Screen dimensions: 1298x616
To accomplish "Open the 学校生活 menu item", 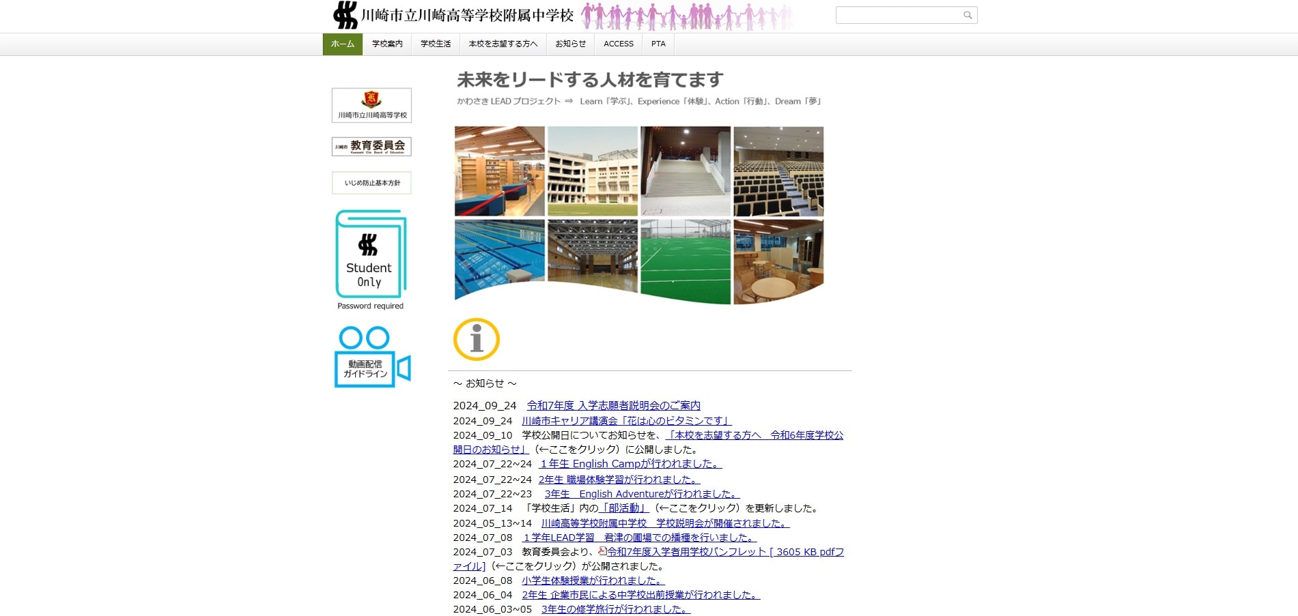I will (436, 44).
